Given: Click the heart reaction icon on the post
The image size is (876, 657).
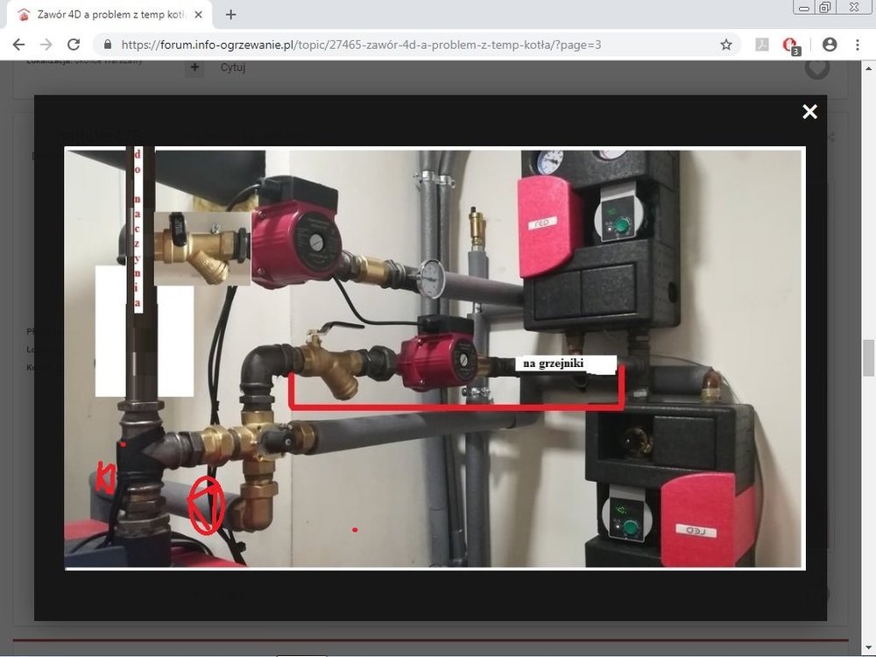Looking at the screenshot, I should click(816, 67).
